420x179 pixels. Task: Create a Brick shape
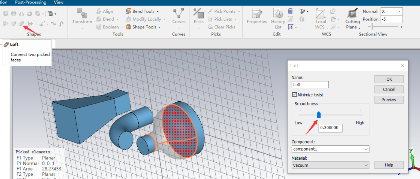tap(6, 13)
